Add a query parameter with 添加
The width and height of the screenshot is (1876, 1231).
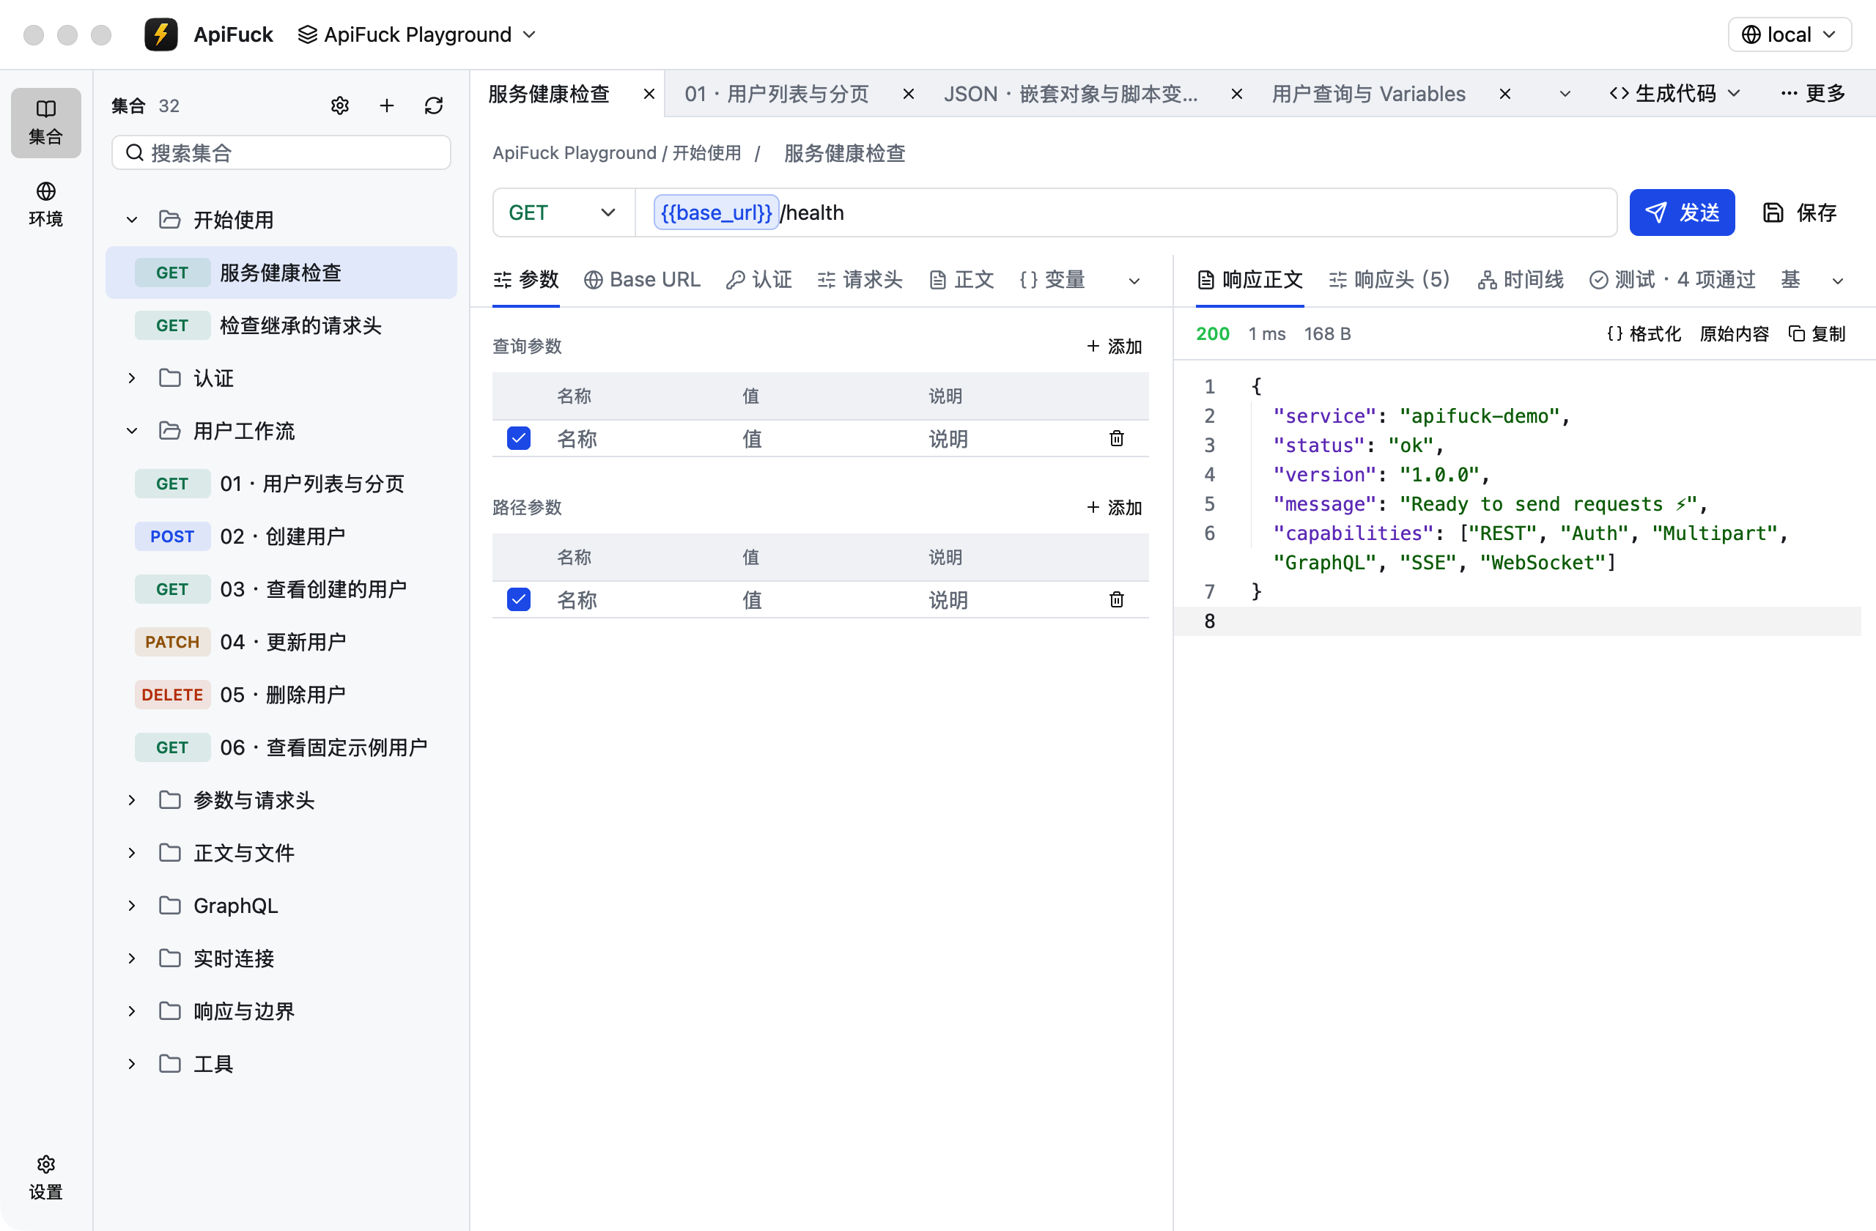[x=1115, y=347]
